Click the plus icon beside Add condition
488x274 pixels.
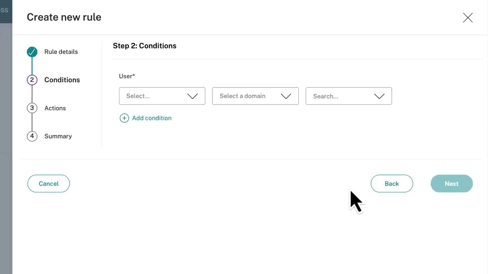pyautogui.click(x=124, y=118)
